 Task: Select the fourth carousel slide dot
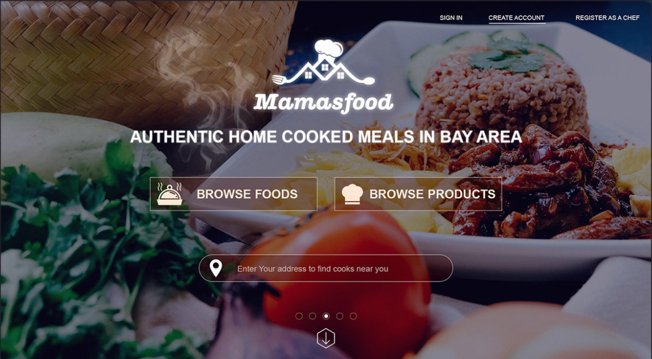339,316
